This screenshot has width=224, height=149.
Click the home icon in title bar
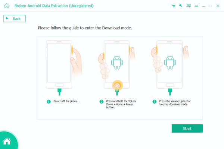tap(7, 6)
